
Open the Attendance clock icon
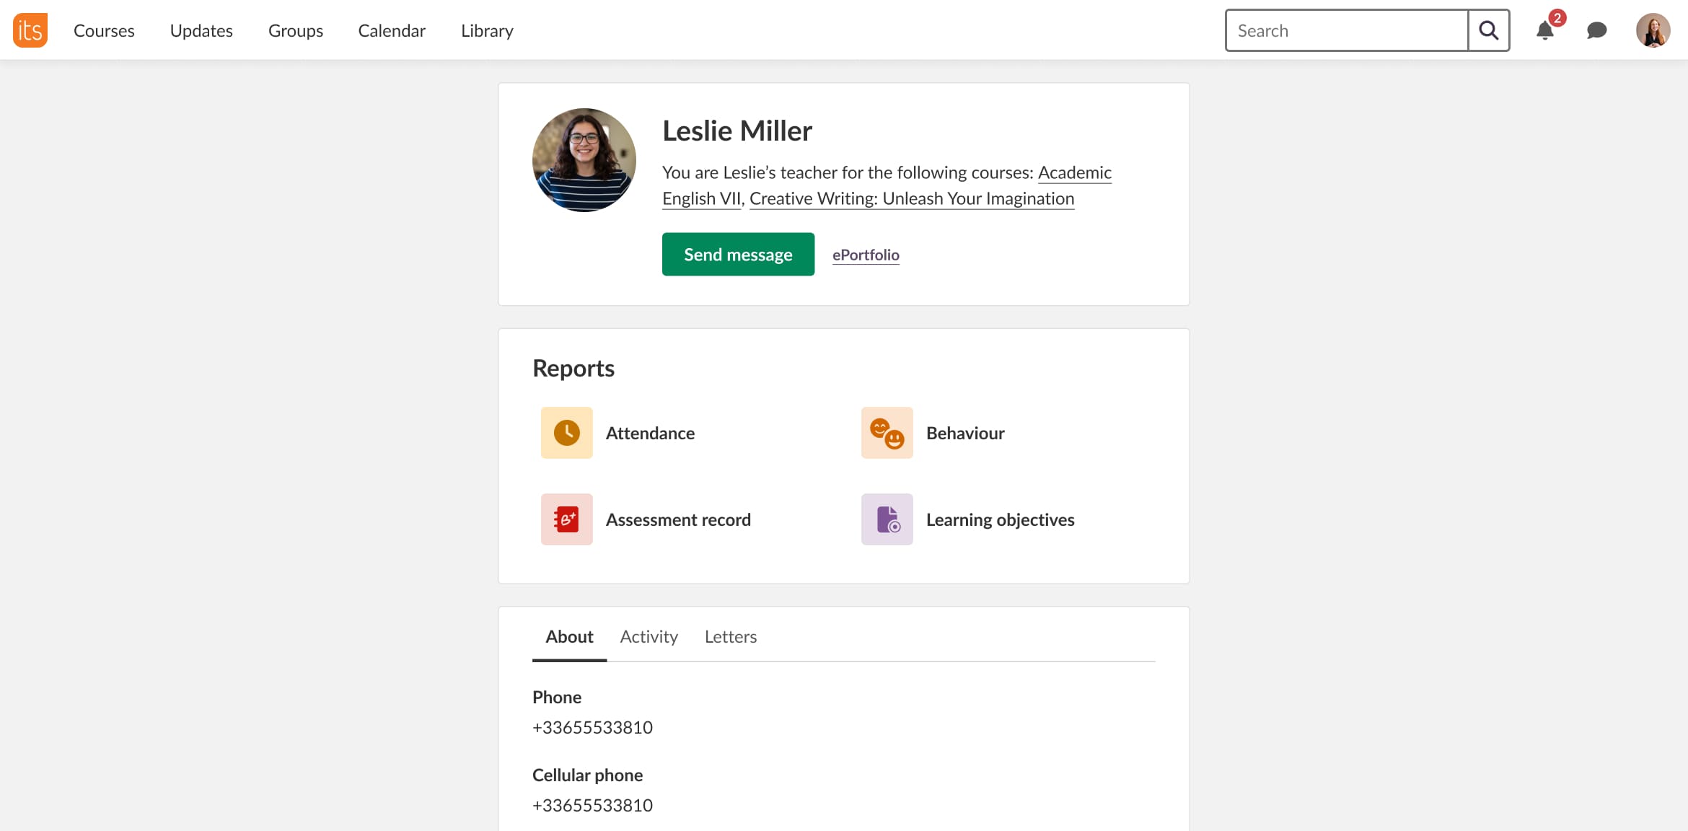pos(566,433)
